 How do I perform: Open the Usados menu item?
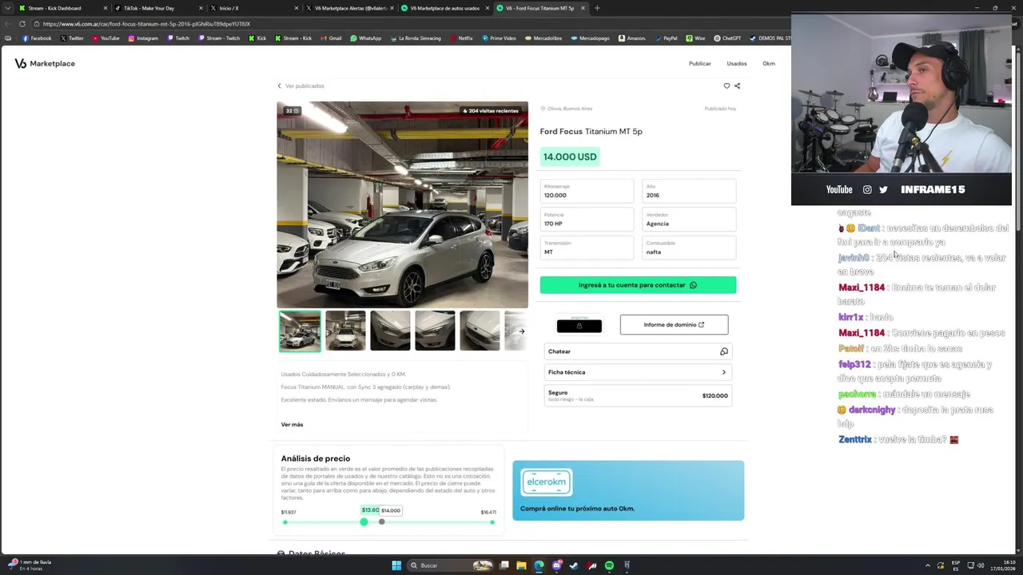pos(737,63)
